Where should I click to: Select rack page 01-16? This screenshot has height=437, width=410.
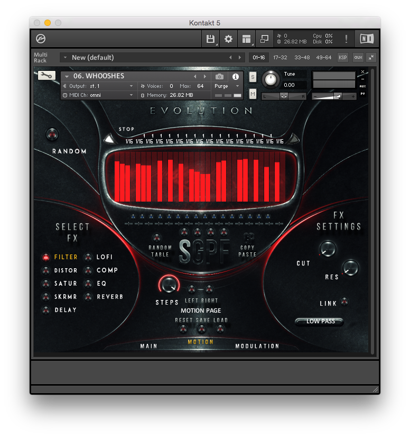(258, 58)
